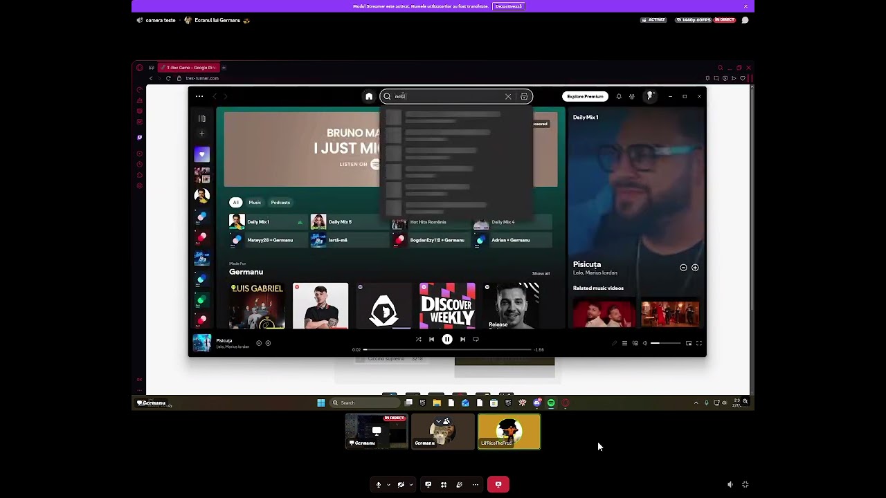This screenshot has width=886, height=498.
Task: Open first related music video thumbnail
Action: [x=604, y=313]
